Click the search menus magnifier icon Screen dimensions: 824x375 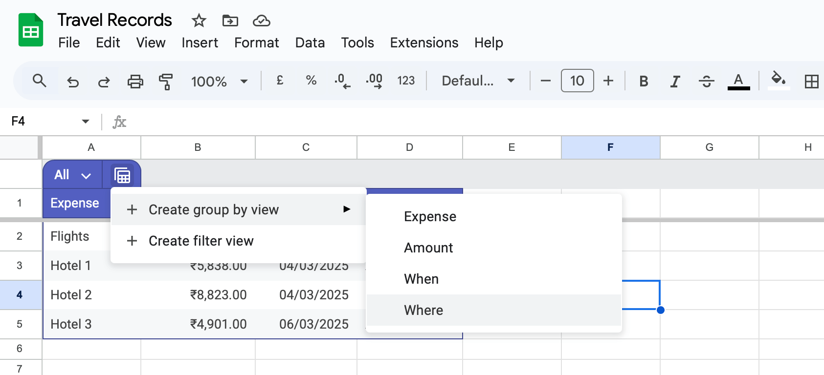point(39,81)
